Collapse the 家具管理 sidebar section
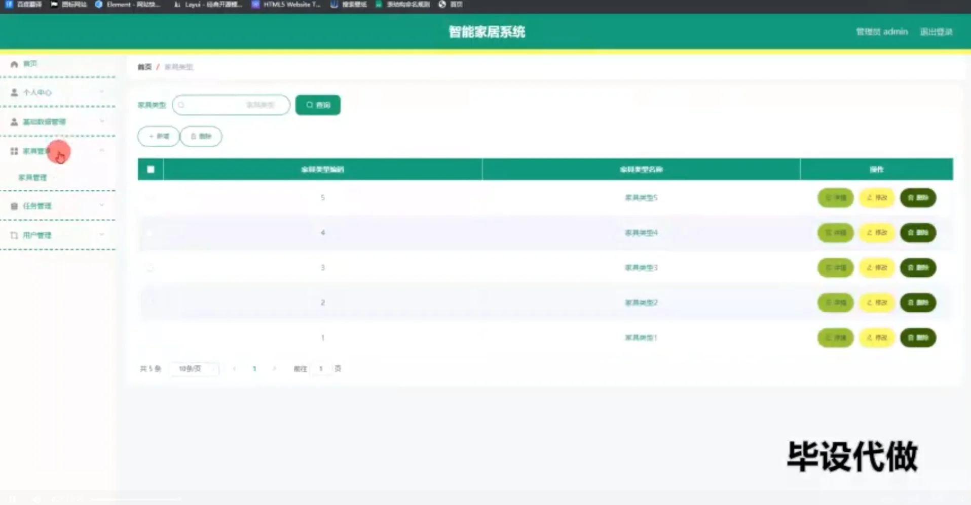Image resolution: width=971 pixels, height=505 pixels. click(x=101, y=151)
